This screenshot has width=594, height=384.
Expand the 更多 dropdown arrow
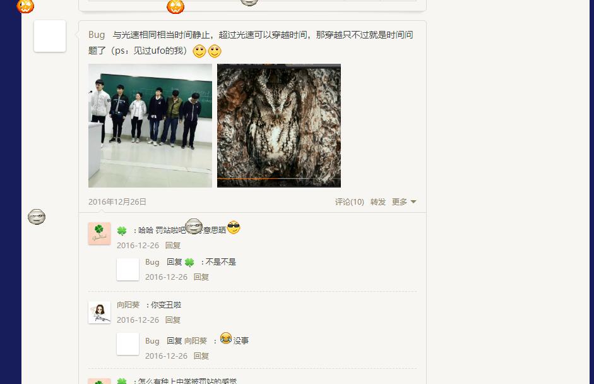[413, 202]
